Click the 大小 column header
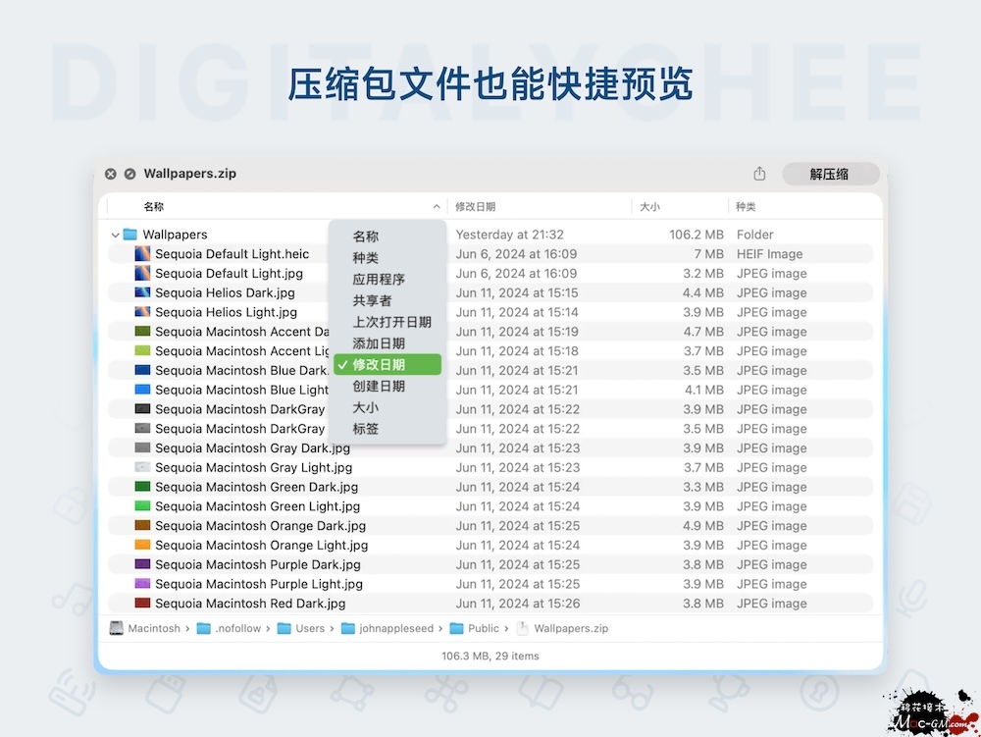Viewport: 981px width, 737px height. click(649, 207)
